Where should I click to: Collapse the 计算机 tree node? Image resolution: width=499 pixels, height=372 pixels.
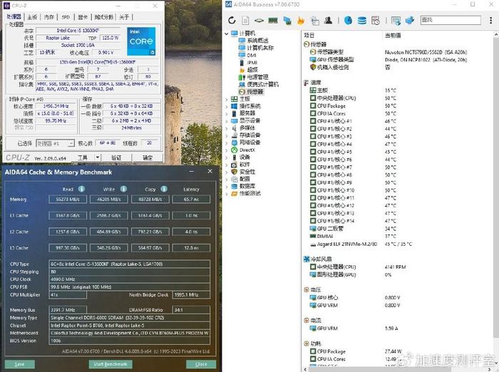[x=226, y=33]
